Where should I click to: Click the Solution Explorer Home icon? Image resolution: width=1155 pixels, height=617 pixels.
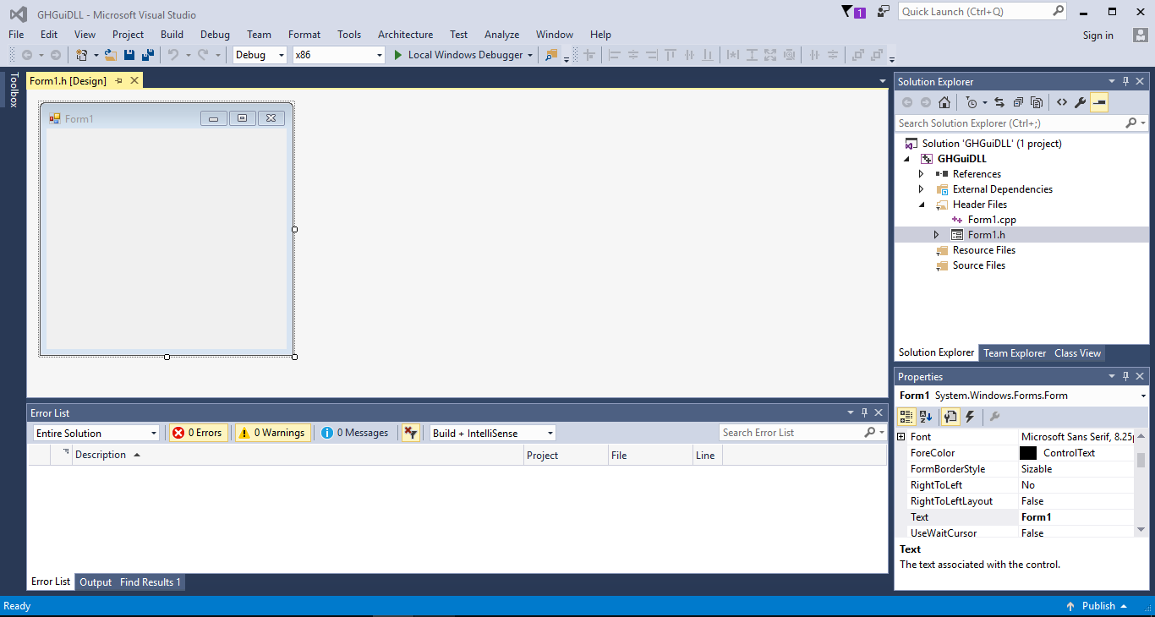coord(944,103)
